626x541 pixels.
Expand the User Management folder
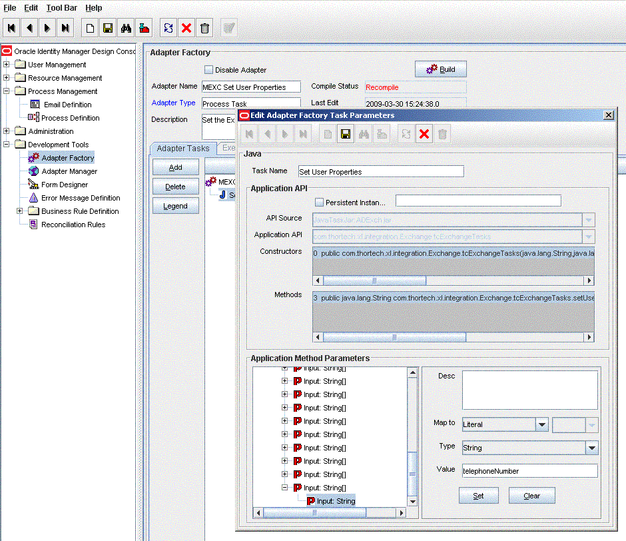click(x=7, y=65)
